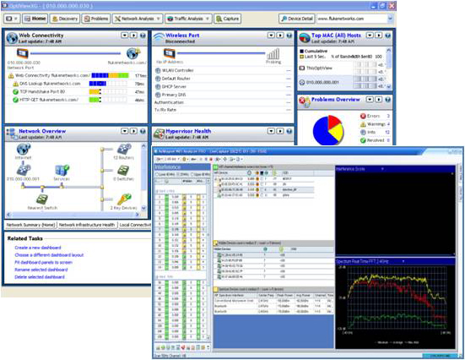
Task: Switch to Network Summary (Home) tab
Action: 30,225
